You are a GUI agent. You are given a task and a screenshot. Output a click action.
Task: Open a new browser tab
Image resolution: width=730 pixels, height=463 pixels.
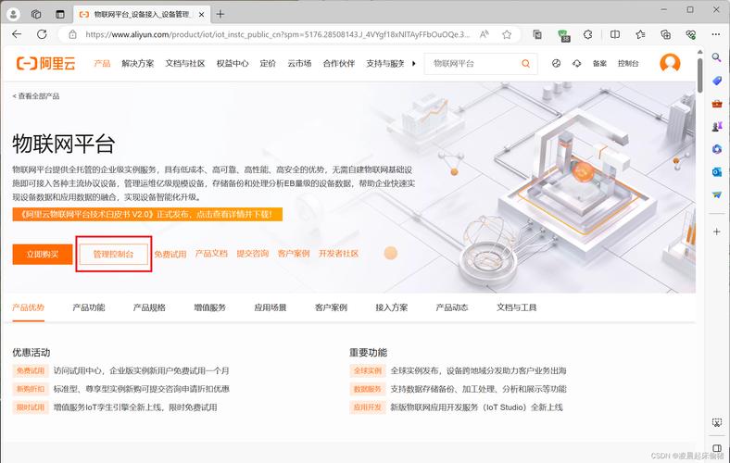(220, 15)
